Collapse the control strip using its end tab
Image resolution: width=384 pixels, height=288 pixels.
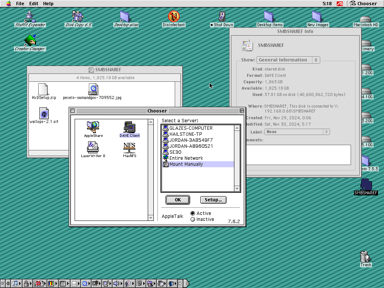pyautogui.click(x=186, y=283)
